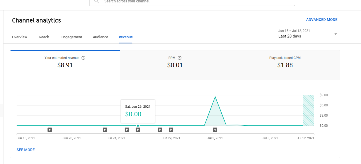
Task: Click first video marker after Jun 15
Action: click(50, 130)
